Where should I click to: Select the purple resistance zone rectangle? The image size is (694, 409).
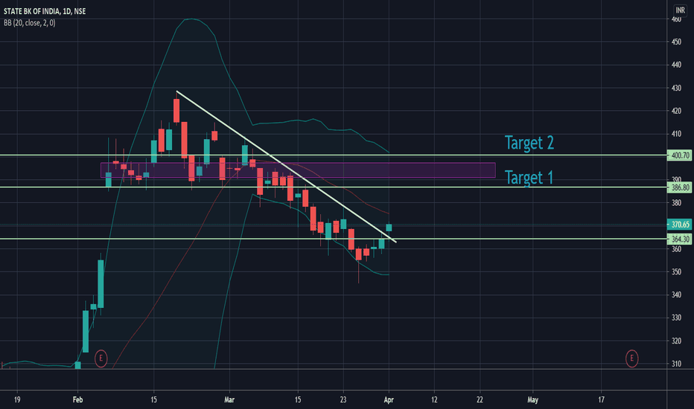298,170
